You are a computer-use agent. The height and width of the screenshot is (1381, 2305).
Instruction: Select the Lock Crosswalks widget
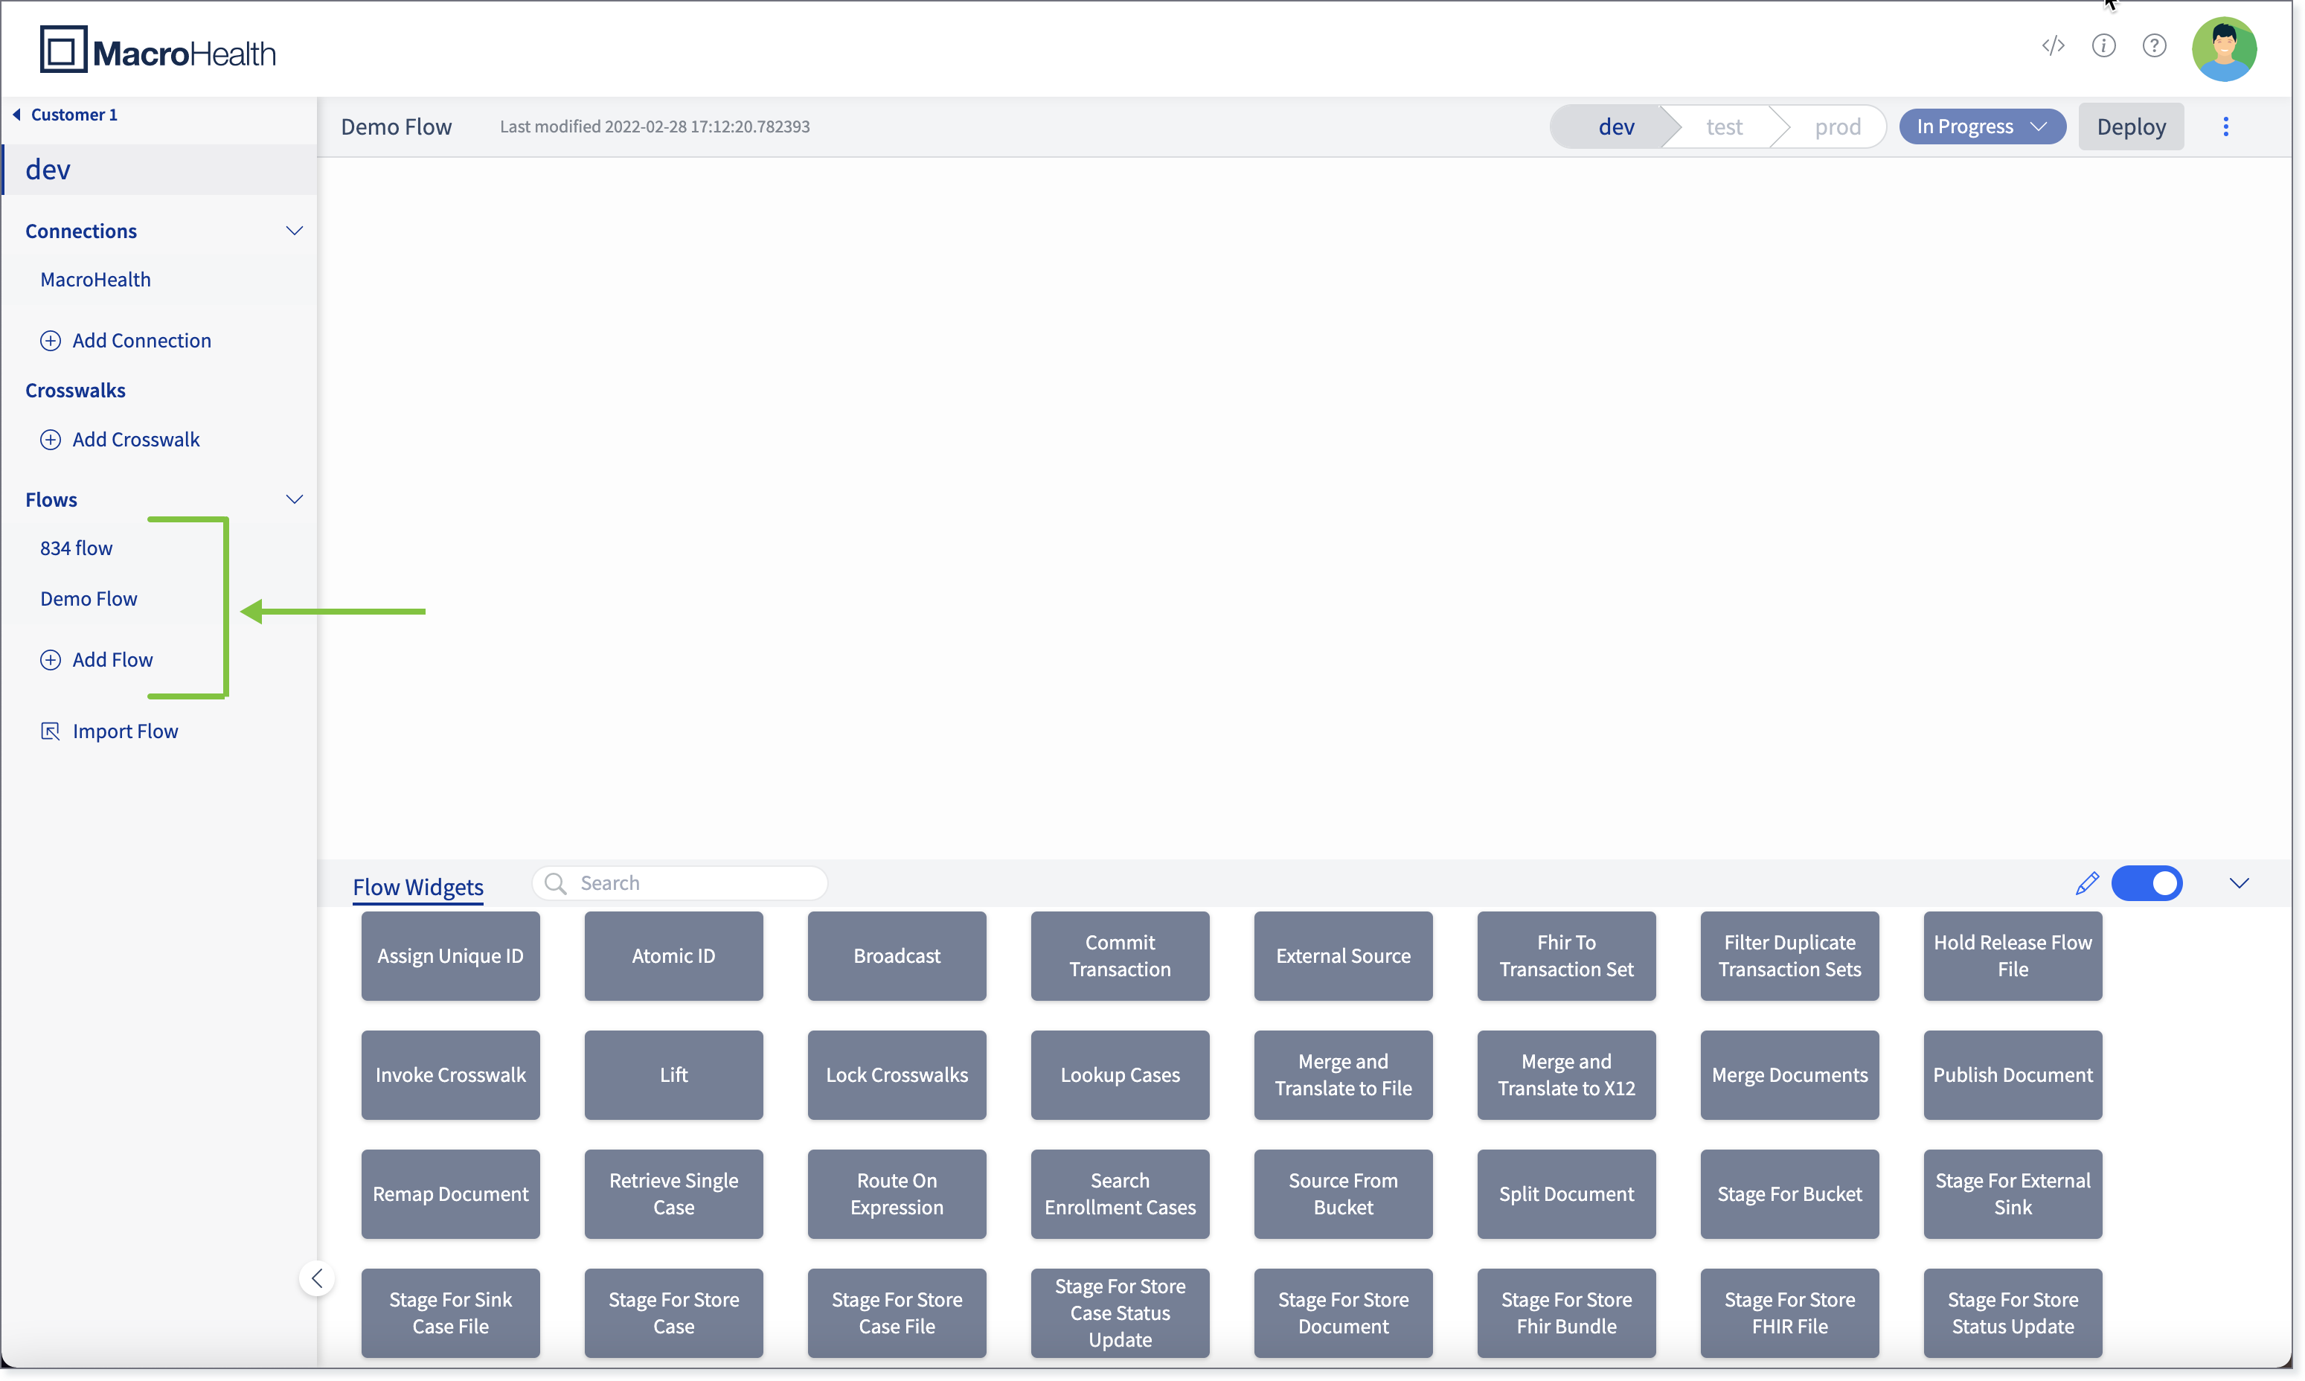pos(897,1075)
